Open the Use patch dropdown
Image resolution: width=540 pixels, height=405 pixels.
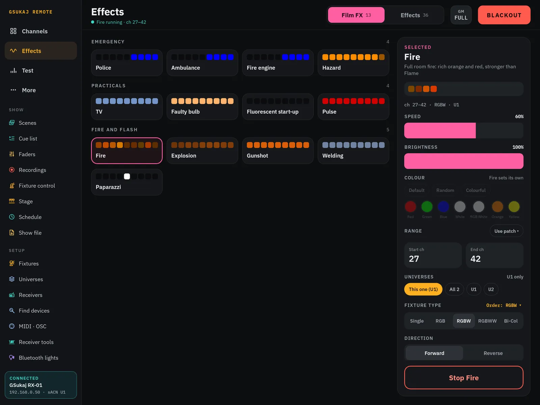[x=506, y=231]
